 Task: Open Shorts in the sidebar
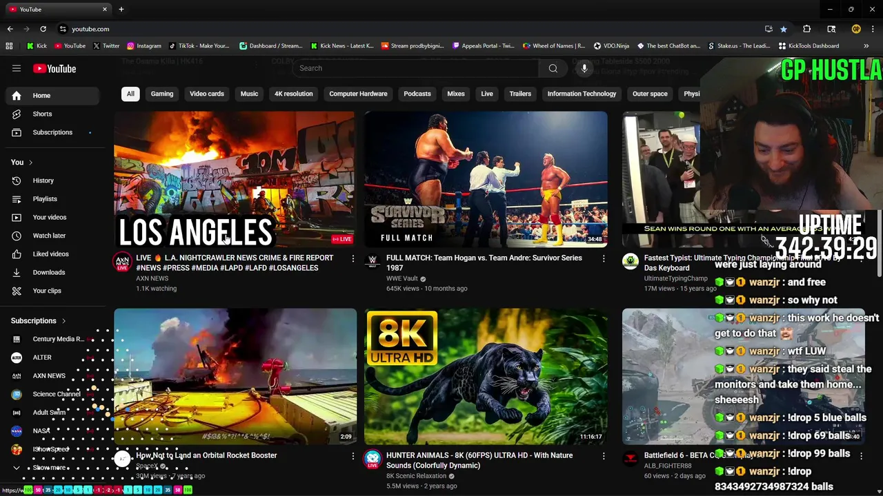coord(54,114)
